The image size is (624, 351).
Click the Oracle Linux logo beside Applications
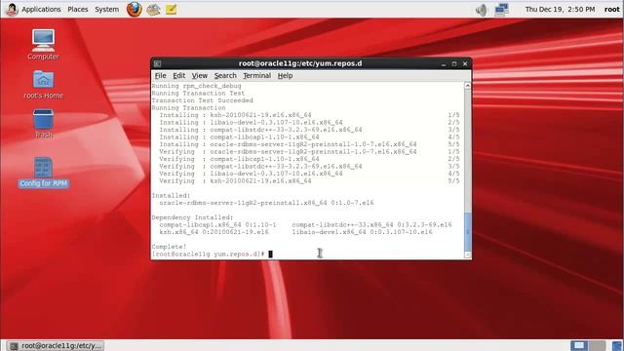pyautogui.click(x=12, y=9)
